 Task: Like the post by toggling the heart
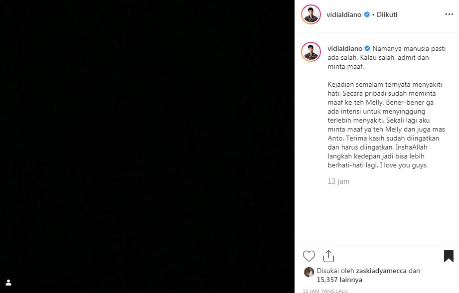pos(308,256)
